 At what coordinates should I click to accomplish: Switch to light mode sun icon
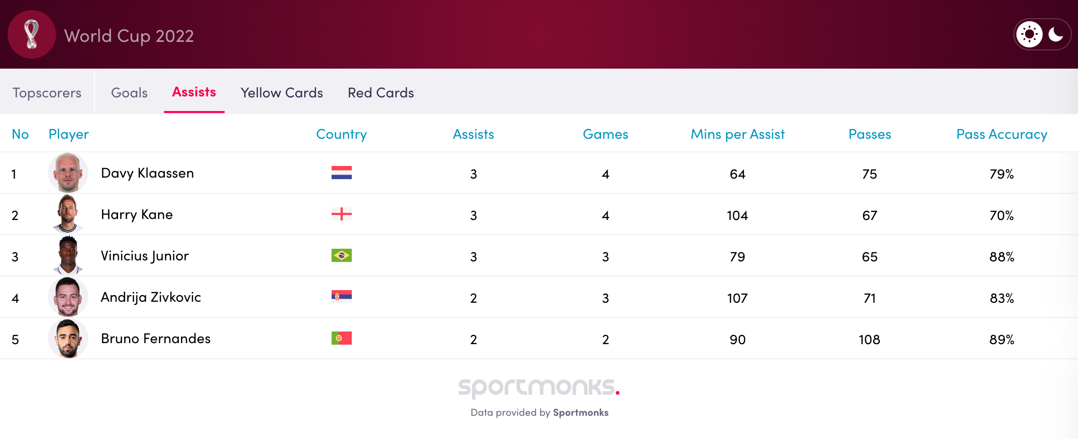tap(1029, 34)
